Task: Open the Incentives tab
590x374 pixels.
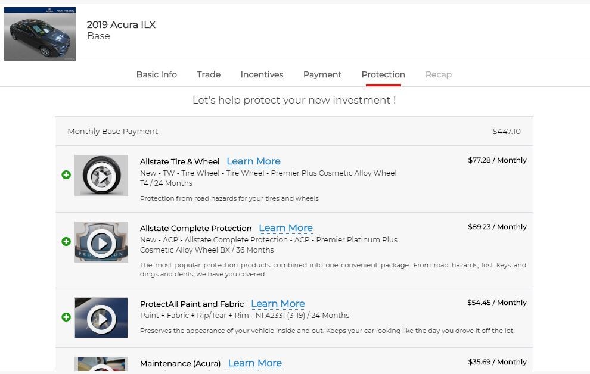Action: pos(262,74)
